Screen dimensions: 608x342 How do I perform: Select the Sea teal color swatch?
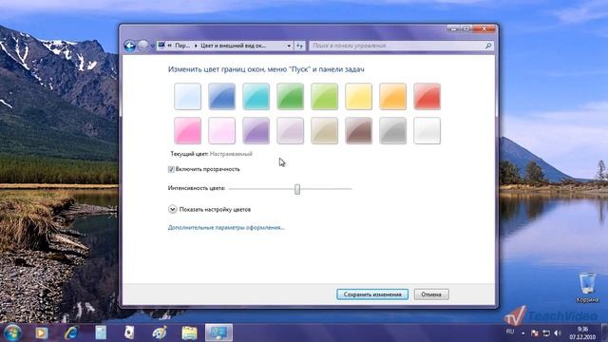coord(256,96)
